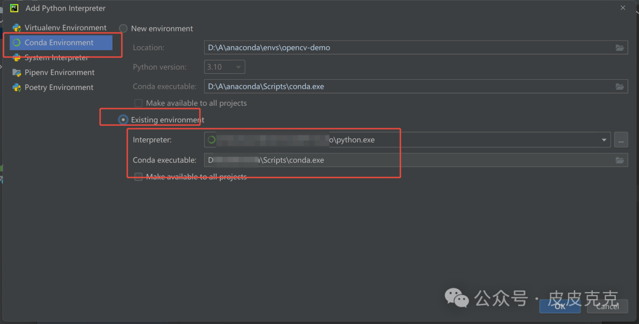Browse for upper Conda executable folder icon
This screenshot has width=639, height=324.
point(619,87)
